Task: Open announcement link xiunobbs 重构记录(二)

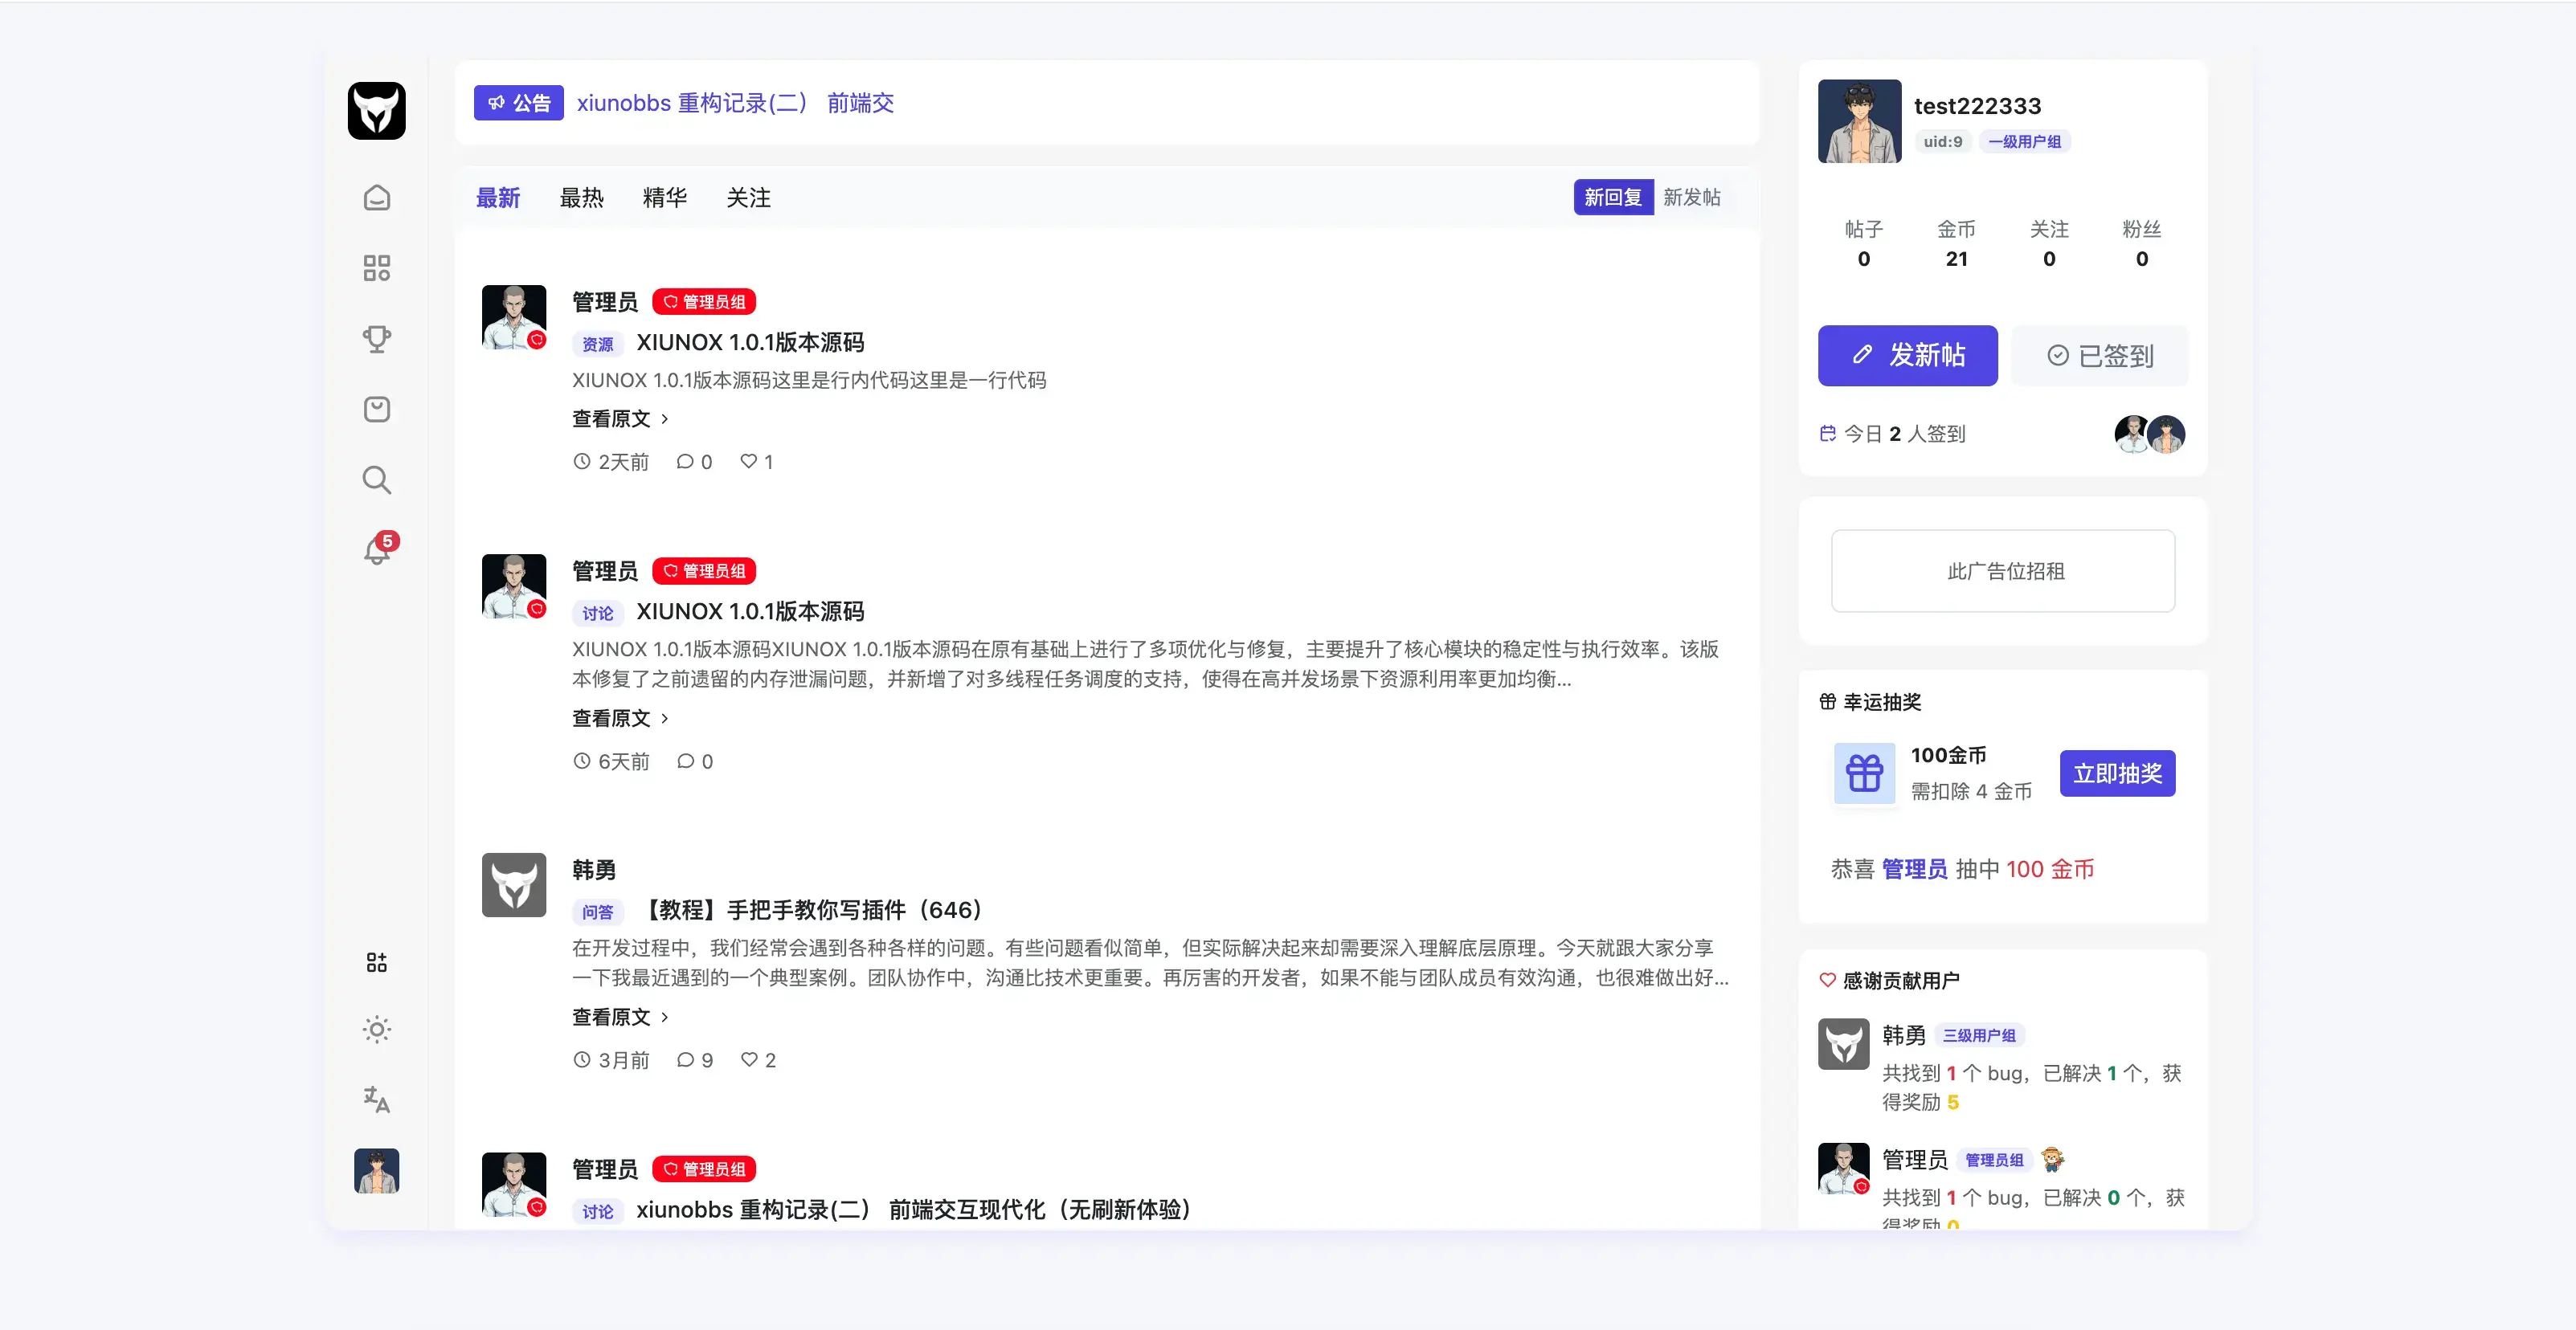Action: pos(735,103)
